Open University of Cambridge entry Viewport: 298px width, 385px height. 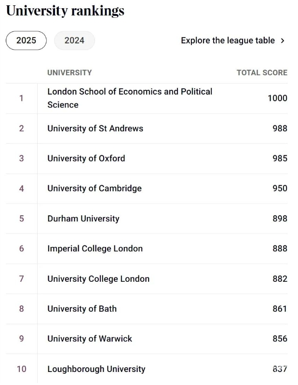[95, 189]
